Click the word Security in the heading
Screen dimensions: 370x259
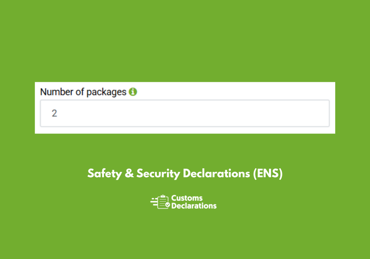[x=158, y=174]
